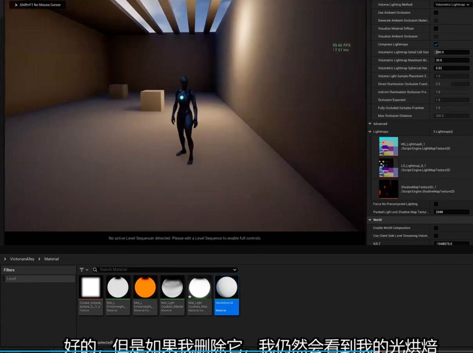Select the NewMaterial asset thumbnail
The width and height of the screenshot is (473, 353).
pos(227,288)
